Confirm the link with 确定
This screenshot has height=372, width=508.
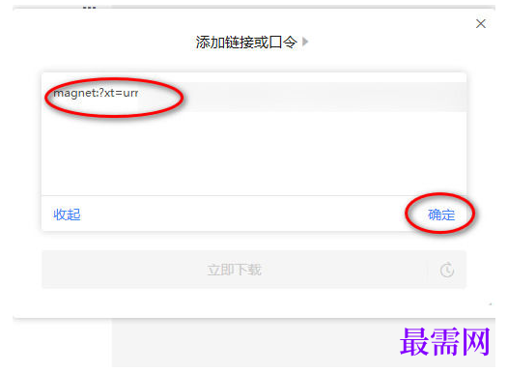(441, 215)
